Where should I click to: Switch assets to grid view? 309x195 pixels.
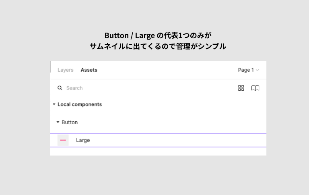pyautogui.click(x=241, y=88)
